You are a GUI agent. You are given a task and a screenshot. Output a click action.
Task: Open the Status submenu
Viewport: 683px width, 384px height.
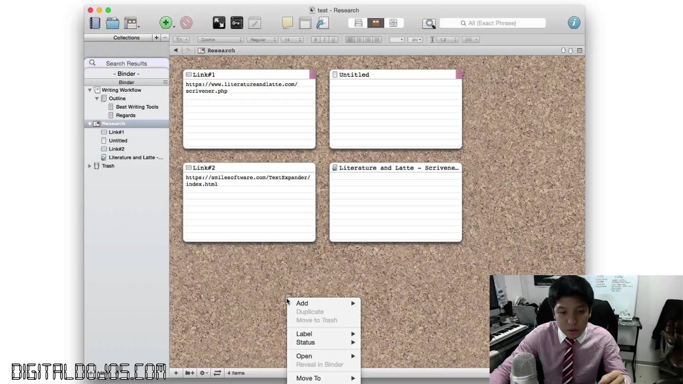(x=323, y=342)
